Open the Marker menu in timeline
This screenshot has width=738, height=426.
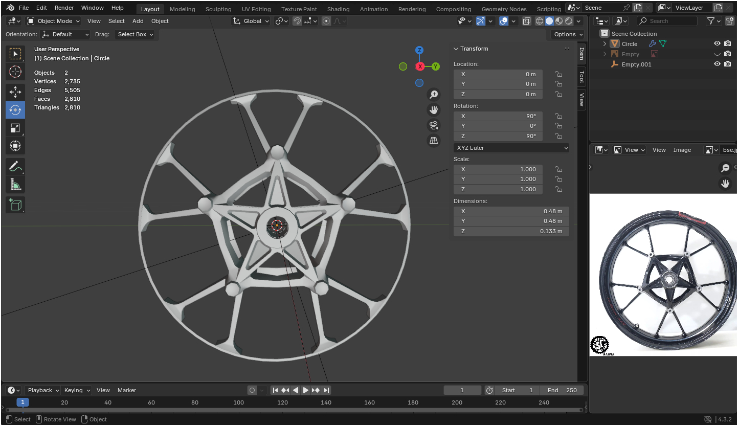tap(127, 390)
